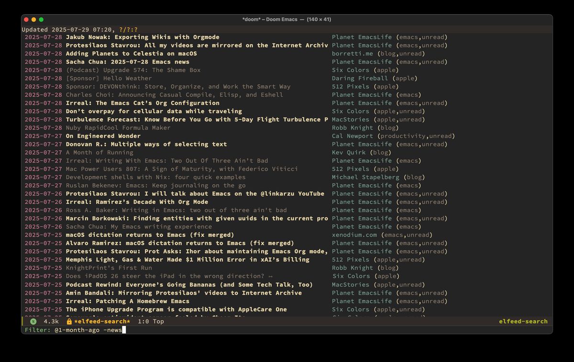
Task: Click the borretti.me feed name
Action: coord(353,54)
